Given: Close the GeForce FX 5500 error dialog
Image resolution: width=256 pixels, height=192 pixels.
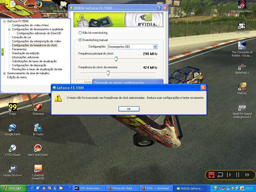Looking at the screenshot, I should 203,88.
